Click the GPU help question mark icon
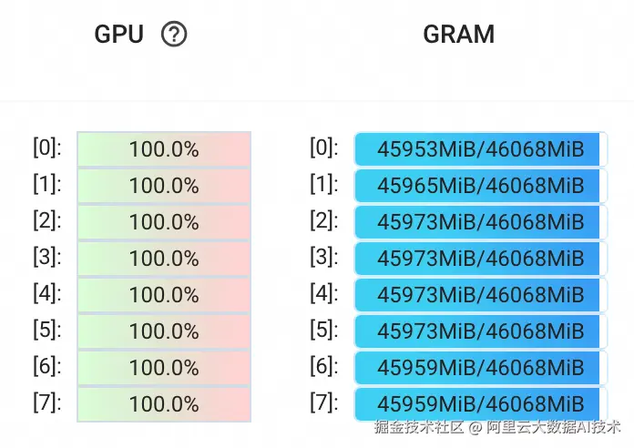Screen dimensions: 634x448 [173, 35]
